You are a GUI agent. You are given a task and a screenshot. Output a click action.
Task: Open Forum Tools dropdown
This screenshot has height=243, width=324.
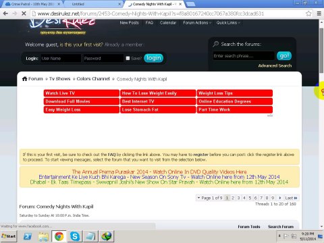(249, 227)
